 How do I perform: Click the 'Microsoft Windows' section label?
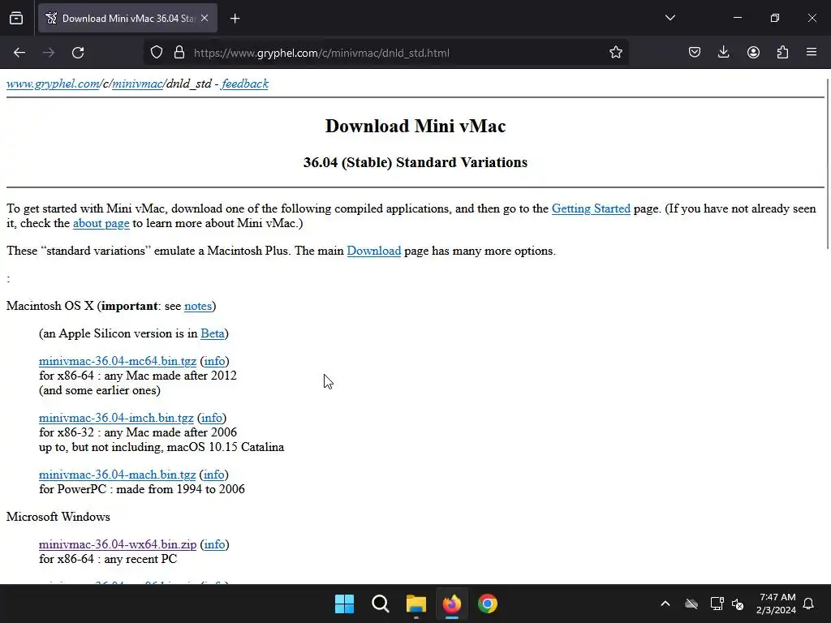coord(58,517)
